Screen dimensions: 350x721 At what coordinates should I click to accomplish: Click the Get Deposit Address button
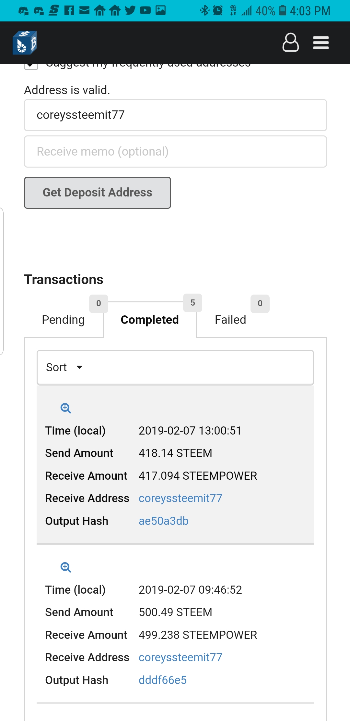(x=98, y=193)
